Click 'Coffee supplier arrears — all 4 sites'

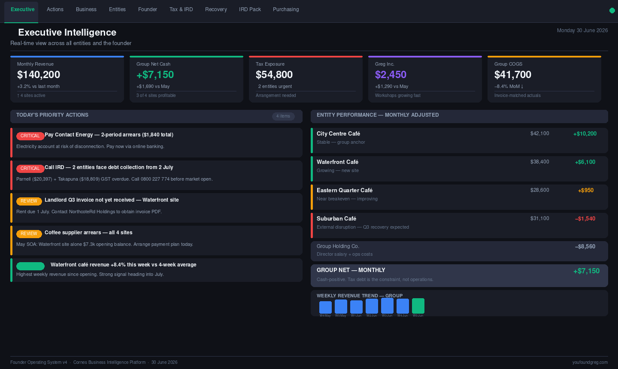click(88, 233)
